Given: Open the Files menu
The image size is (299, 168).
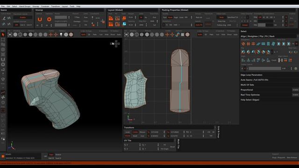Looking at the screenshot, I should [x=3, y=6].
